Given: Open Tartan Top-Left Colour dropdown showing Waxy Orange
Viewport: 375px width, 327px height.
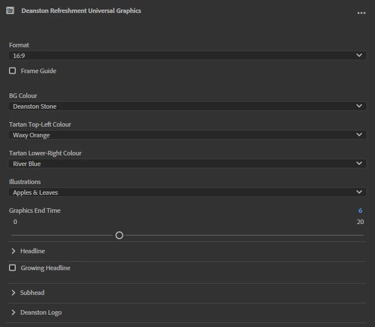Looking at the screenshot, I should 187,135.
